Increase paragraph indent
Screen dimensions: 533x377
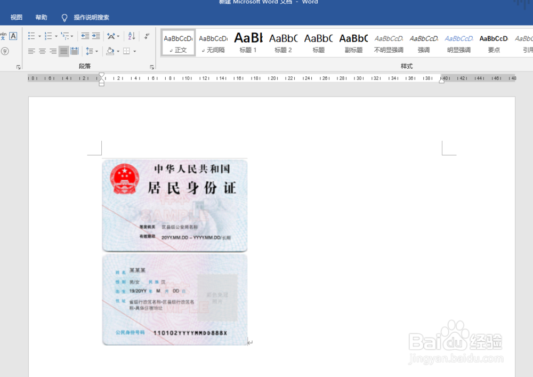96,36
